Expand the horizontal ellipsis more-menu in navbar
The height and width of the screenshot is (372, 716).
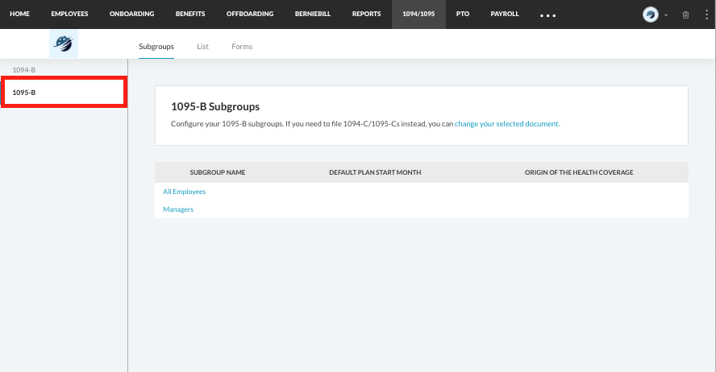[547, 15]
